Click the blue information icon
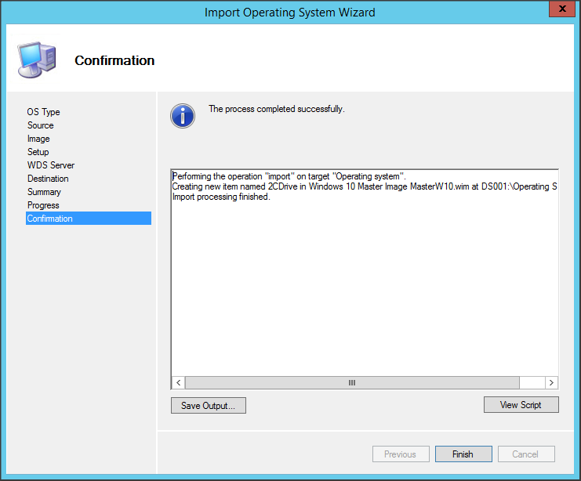This screenshot has width=581, height=481. pos(183,116)
